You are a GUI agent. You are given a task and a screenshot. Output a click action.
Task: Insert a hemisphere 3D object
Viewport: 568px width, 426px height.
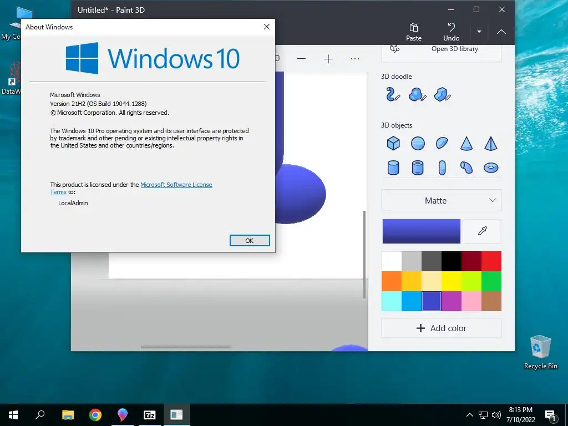click(442, 144)
